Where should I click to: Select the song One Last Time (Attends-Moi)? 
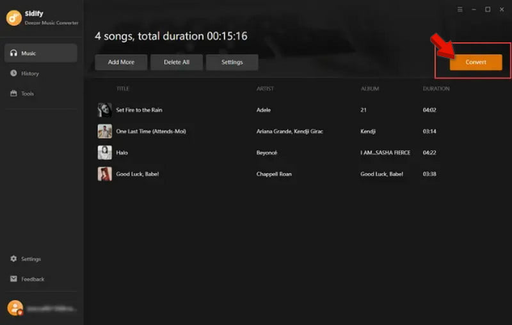point(151,131)
